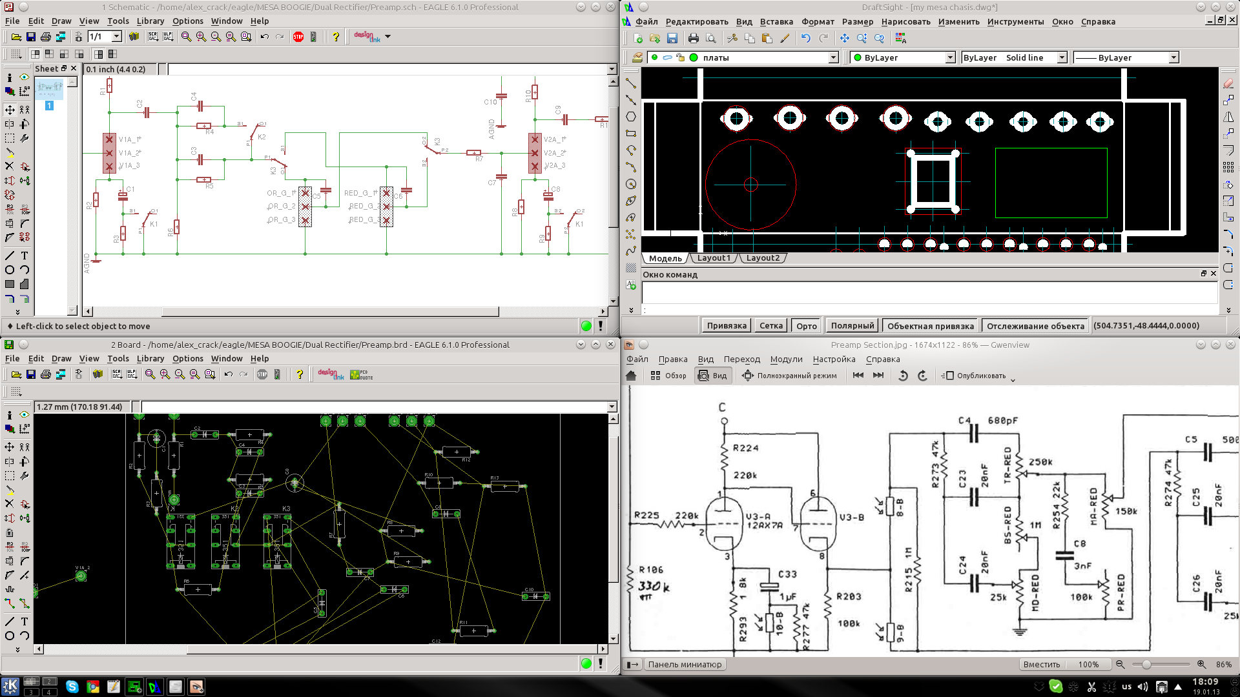Click the Save diskette icon in DraftSight
Screen dimensions: 1240x697
[672, 39]
